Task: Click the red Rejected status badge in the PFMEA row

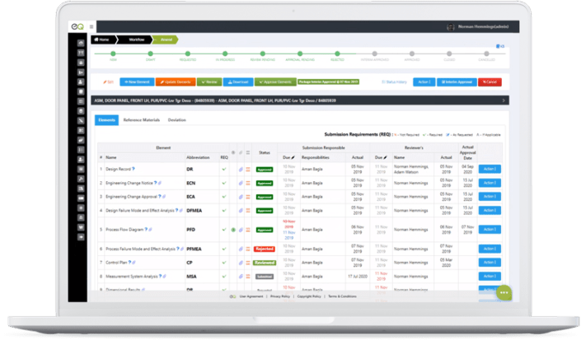Action: [265, 249]
